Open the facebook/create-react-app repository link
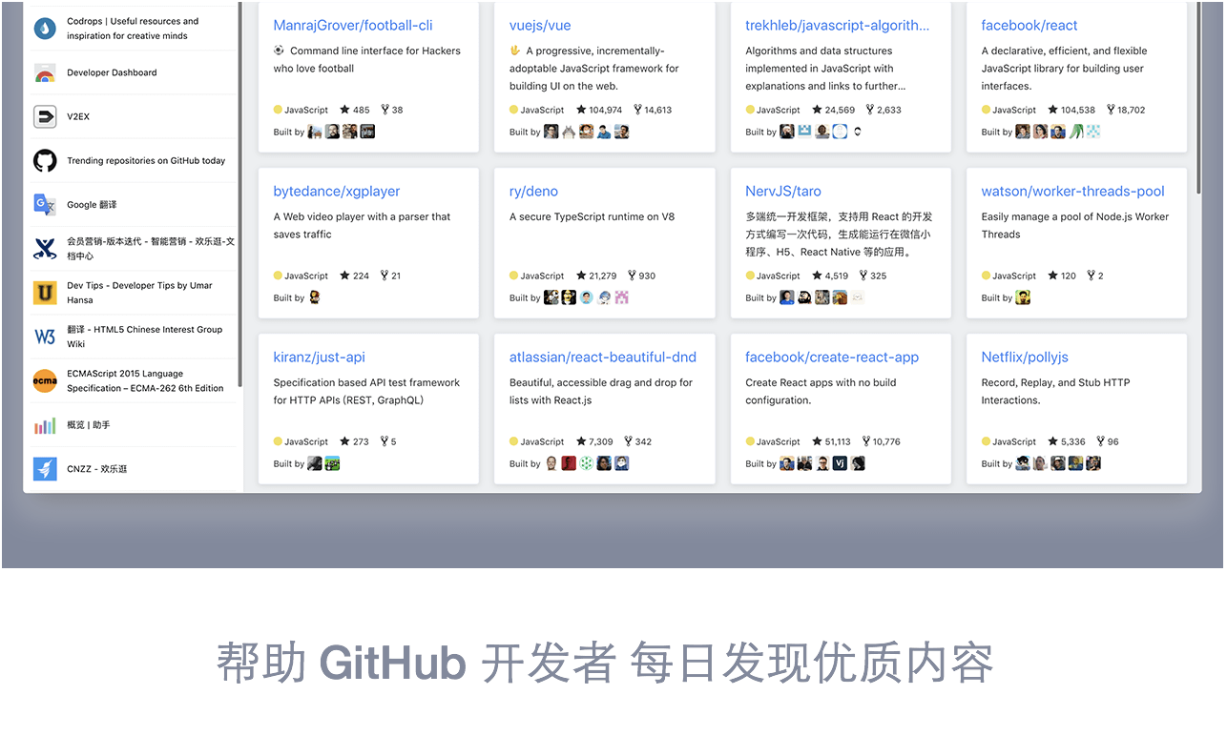The width and height of the screenshot is (1227, 736). tap(832, 358)
